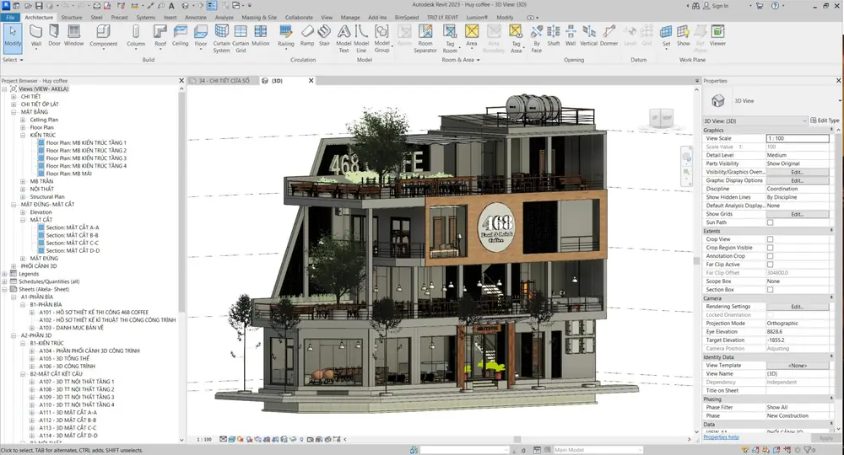Open the Collaborate ribbon tab

(x=299, y=17)
